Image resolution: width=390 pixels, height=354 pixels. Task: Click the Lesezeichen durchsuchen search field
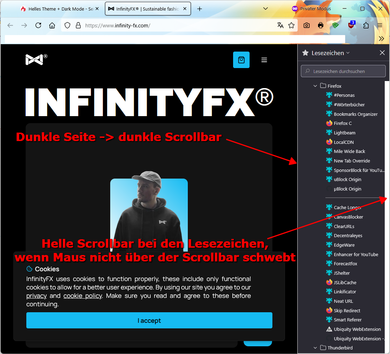(343, 71)
